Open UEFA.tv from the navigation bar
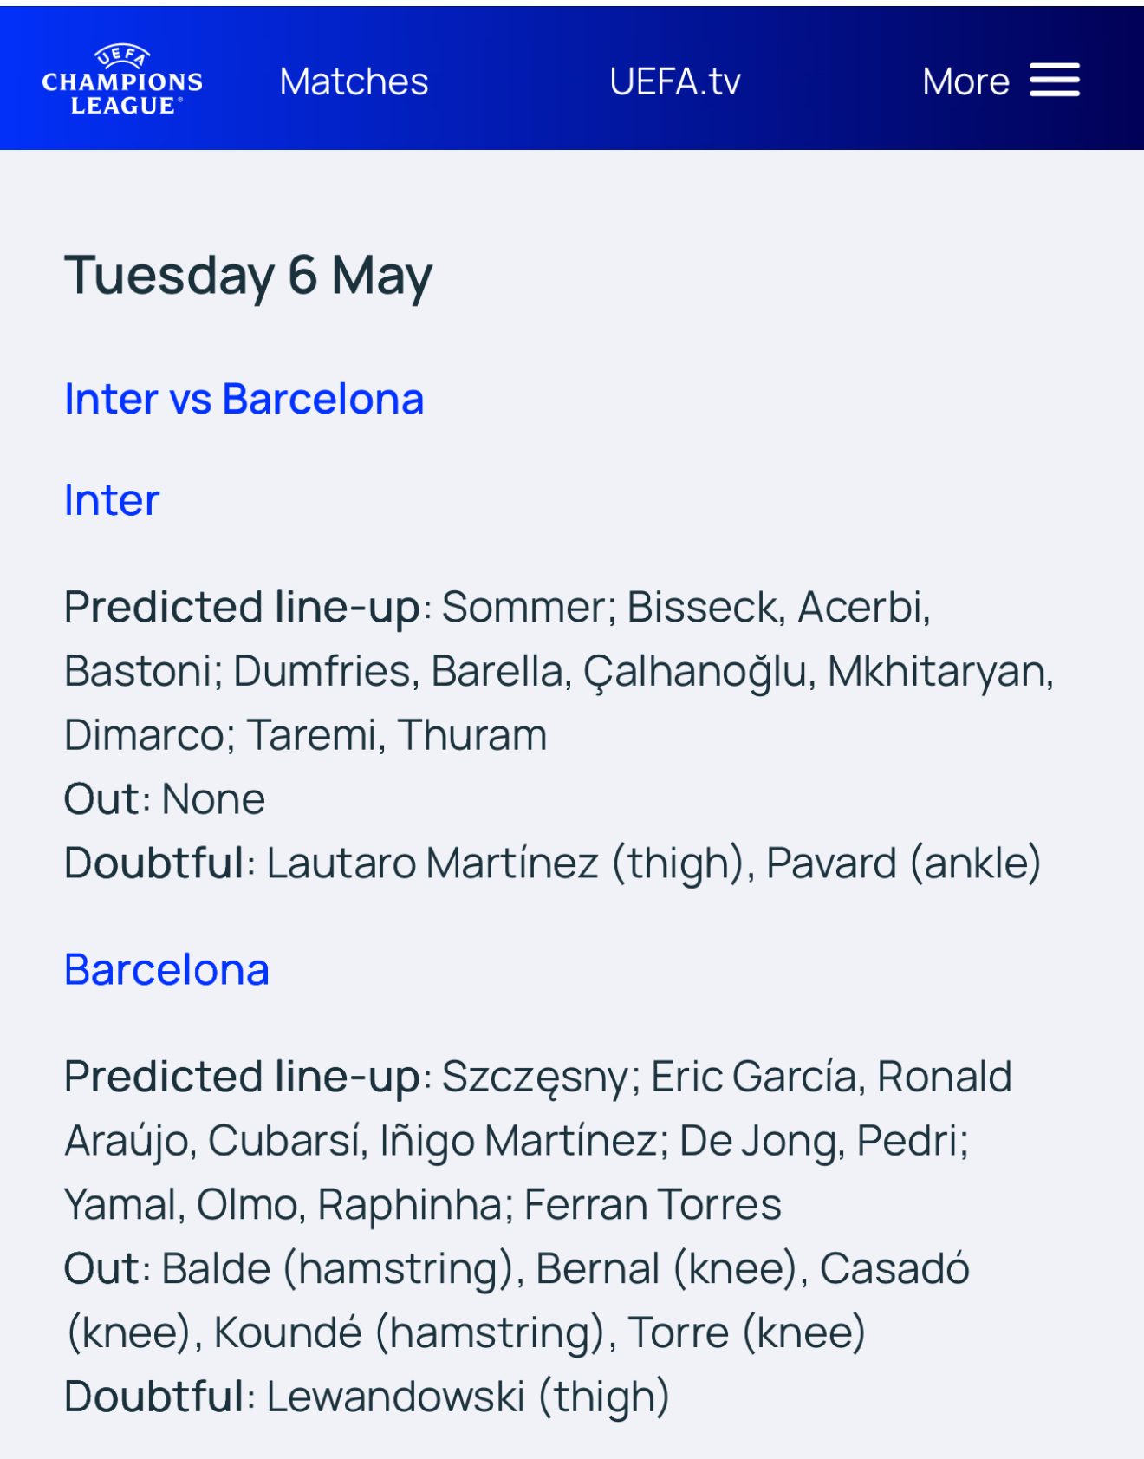Image resolution: width=1144 pixels, height=1459 pixels. [x=675, y=81]
